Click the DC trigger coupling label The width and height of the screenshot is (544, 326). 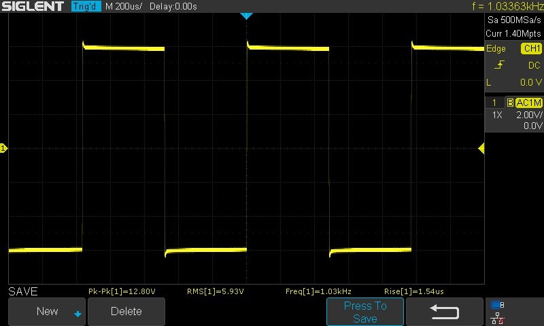534,65
